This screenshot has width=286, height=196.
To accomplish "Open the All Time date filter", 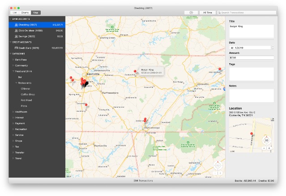I will 208,13.
